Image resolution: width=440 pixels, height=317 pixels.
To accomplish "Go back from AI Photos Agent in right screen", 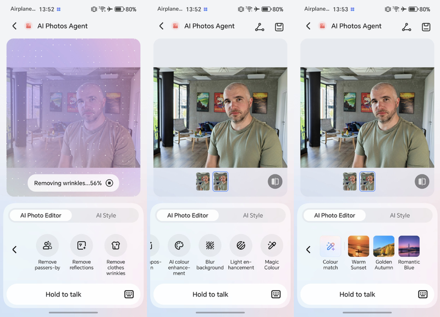I will [x=309, y=26].
